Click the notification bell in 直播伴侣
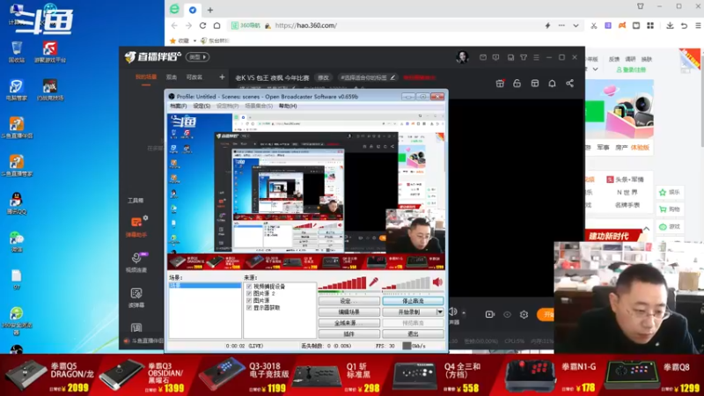Viewport: 704px width, 396px height. point(552,84)
